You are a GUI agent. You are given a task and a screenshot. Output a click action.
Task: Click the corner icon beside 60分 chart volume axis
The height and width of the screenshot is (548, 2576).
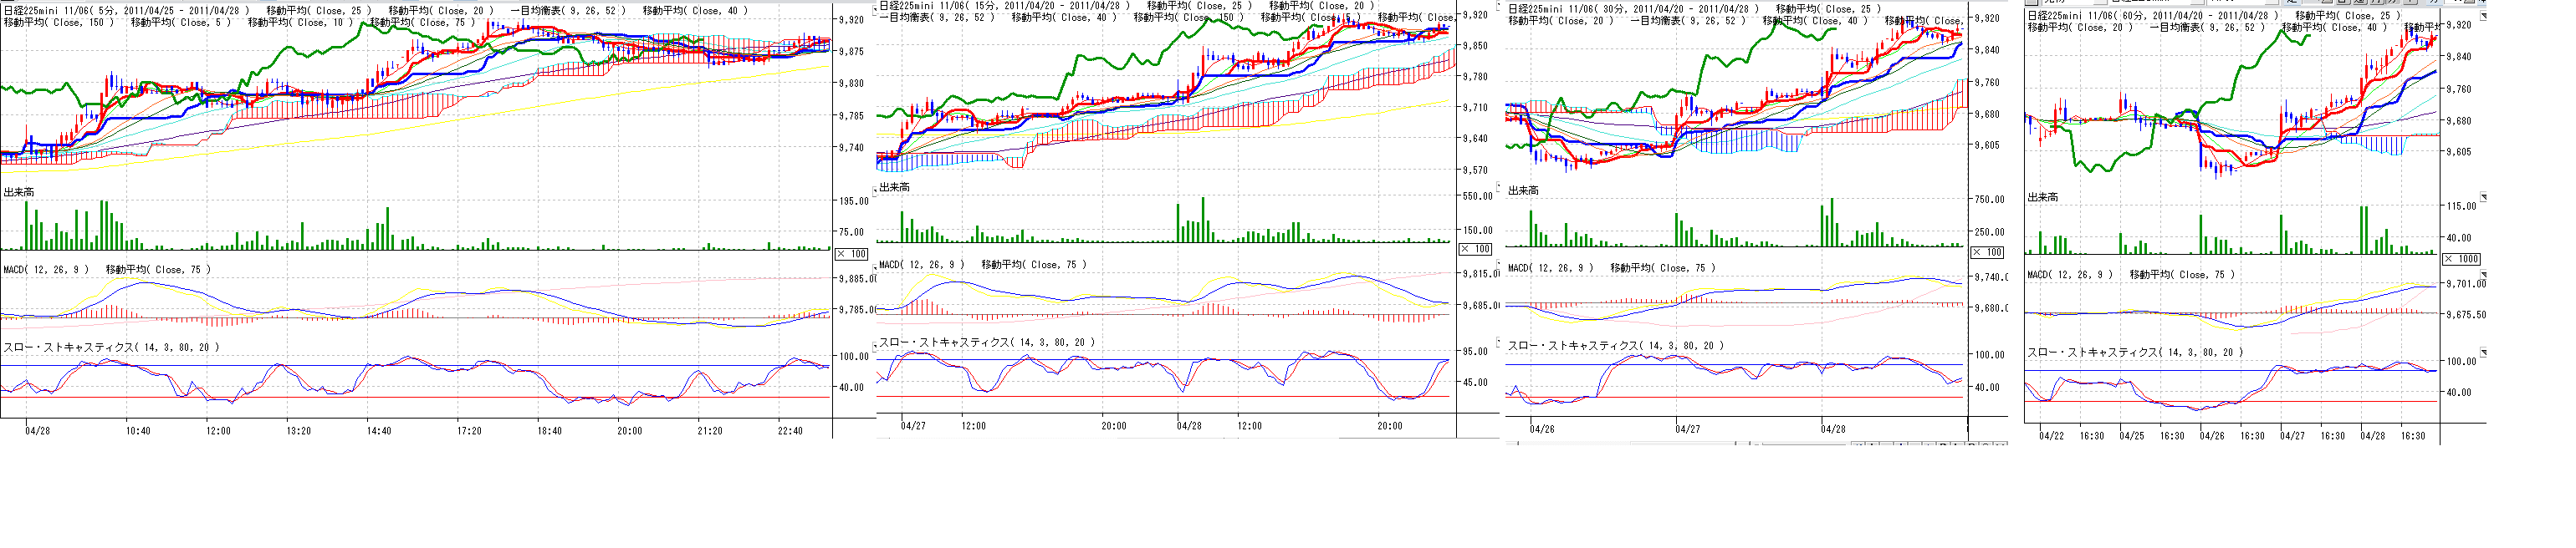point(2483,198)
